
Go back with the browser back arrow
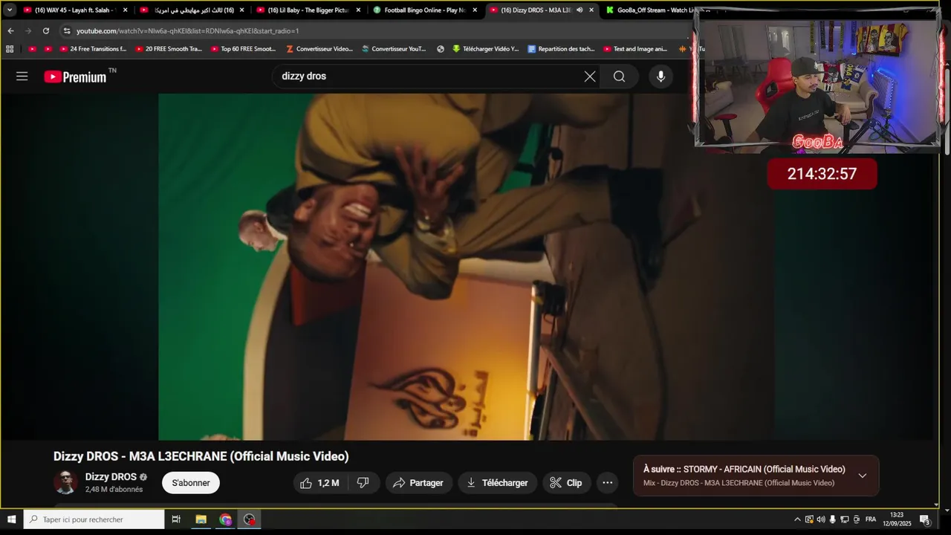tap(10, 30)
